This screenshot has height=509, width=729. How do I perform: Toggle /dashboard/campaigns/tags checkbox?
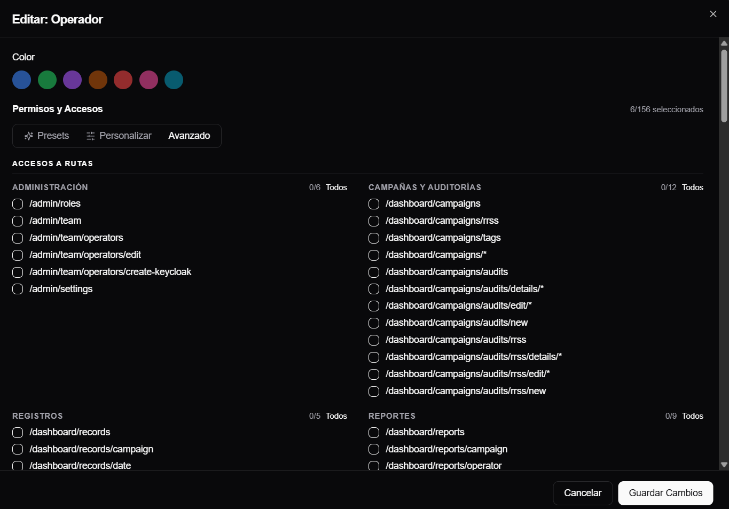click(374, 238)
